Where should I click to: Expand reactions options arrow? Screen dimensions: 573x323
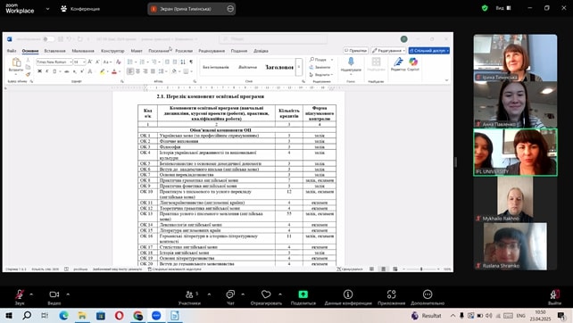[x=280, y=294]
